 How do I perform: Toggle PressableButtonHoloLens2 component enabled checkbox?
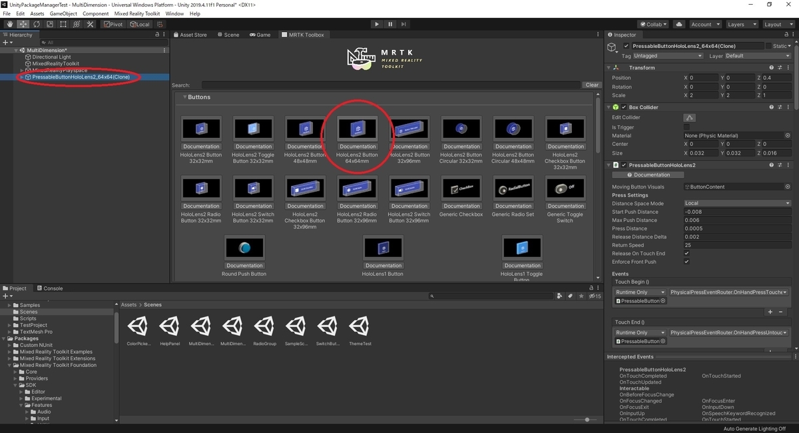625,165
